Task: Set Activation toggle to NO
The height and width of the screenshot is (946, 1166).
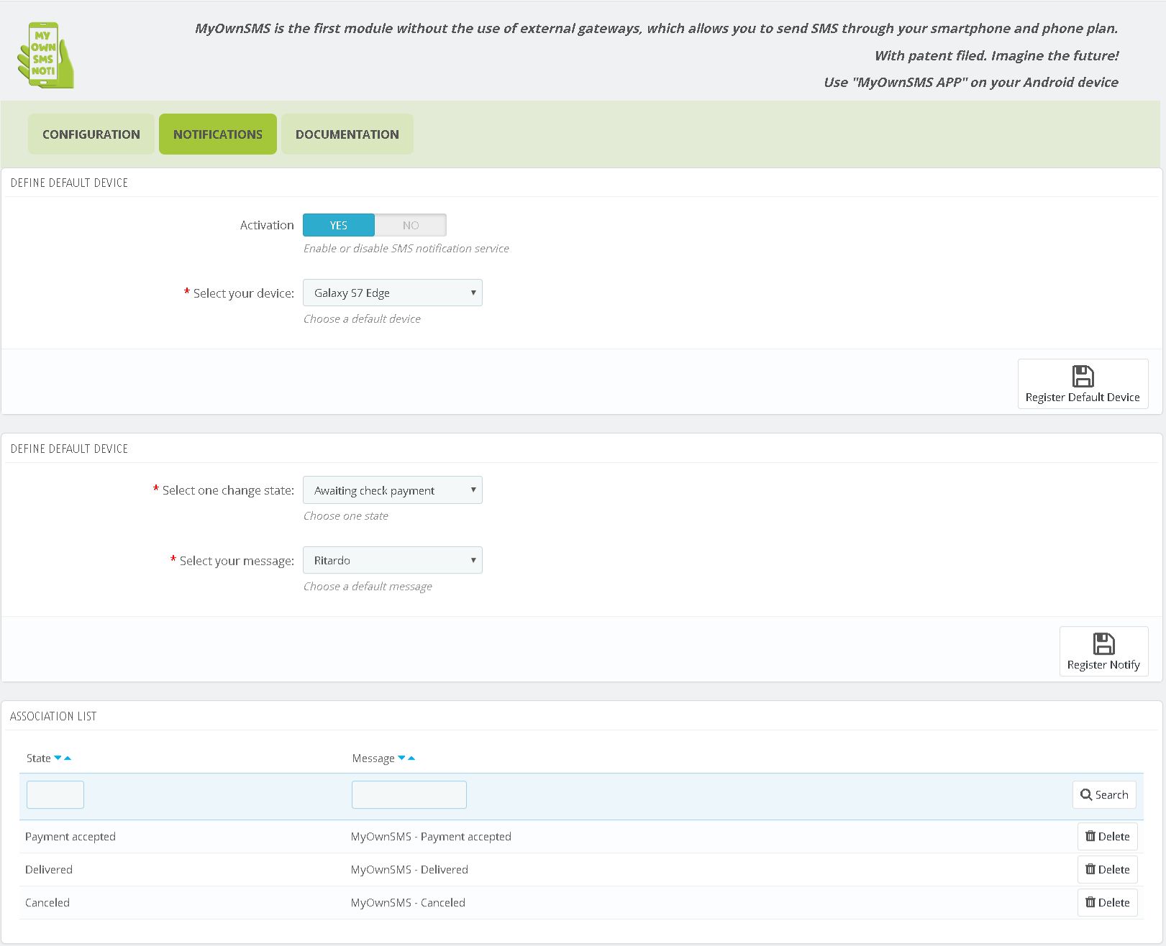Action: pos(411,225)
